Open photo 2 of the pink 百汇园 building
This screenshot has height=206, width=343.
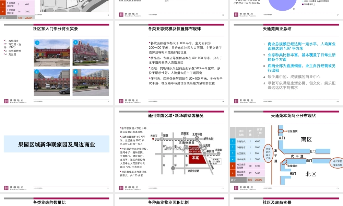[91, 53]
